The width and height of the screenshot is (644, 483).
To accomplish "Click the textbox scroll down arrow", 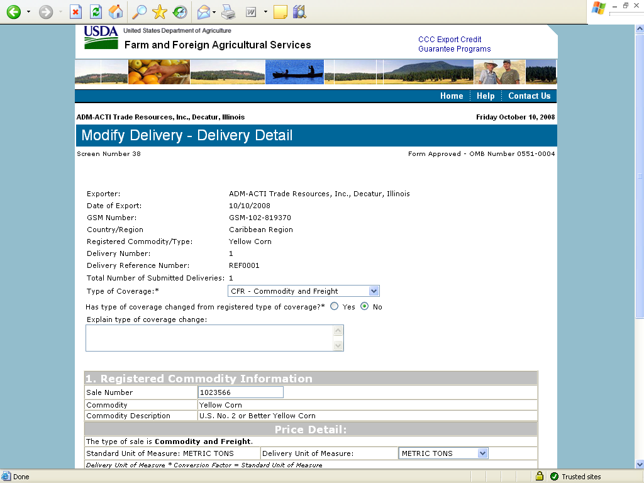I will click(x=338, y=345).
